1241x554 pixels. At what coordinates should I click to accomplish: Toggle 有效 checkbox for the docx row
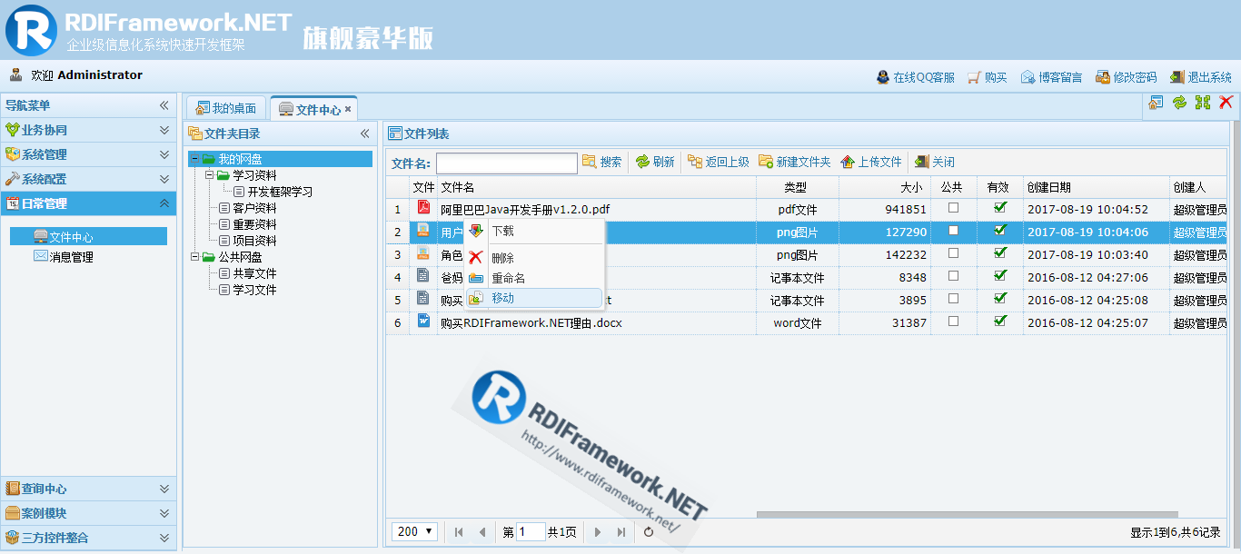point(1000,321)
